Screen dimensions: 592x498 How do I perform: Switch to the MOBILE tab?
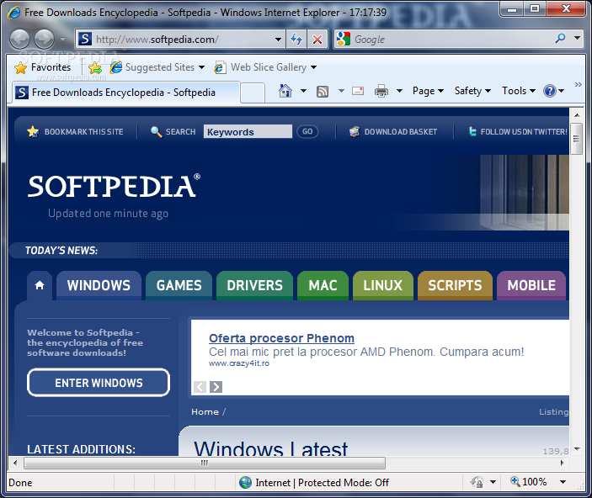tap(531, 286)
